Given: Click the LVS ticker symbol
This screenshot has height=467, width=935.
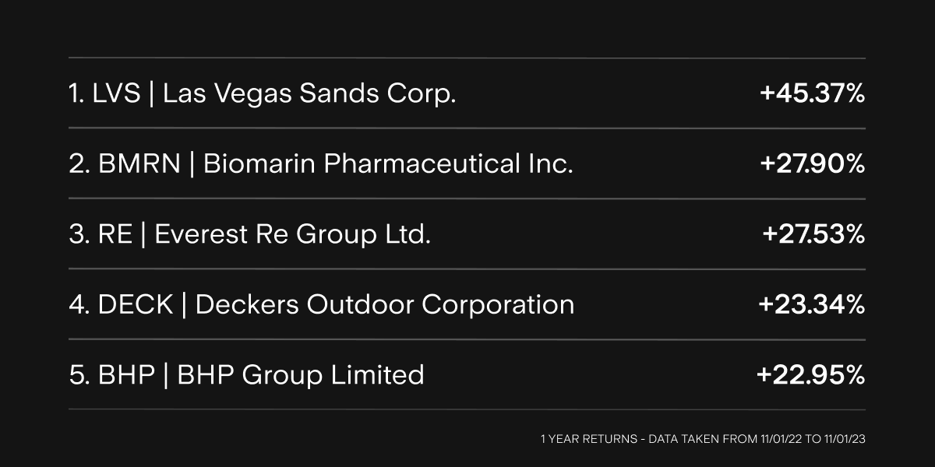Looking at the screenshot, I should coord(116,94).
